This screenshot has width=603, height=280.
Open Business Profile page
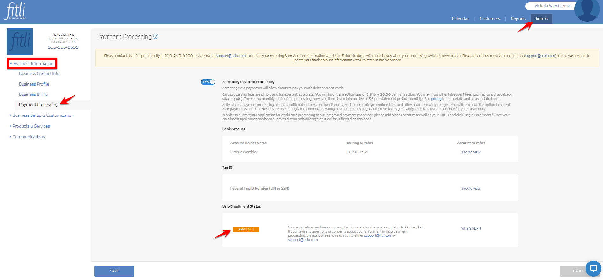click(x=34, y=84)
